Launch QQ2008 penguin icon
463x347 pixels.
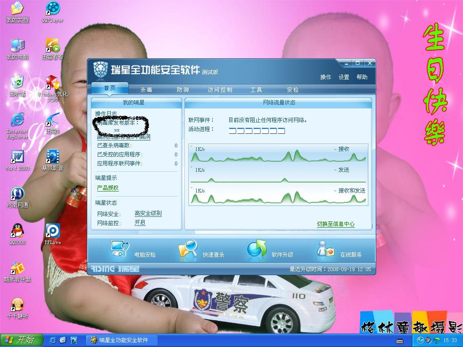pyautogui.click(x=18, y=234)
